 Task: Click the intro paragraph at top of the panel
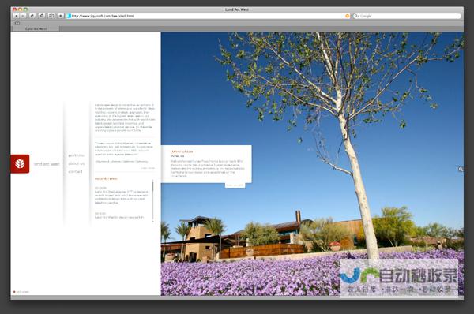(x=125, y=118)
